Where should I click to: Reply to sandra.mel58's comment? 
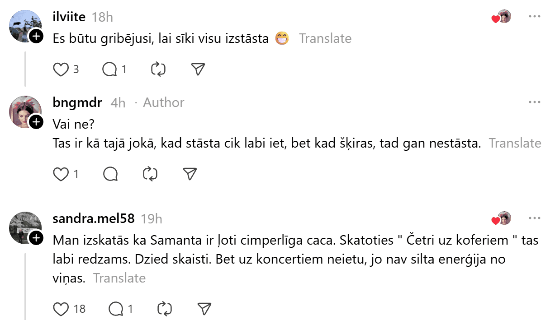(116, 309)
